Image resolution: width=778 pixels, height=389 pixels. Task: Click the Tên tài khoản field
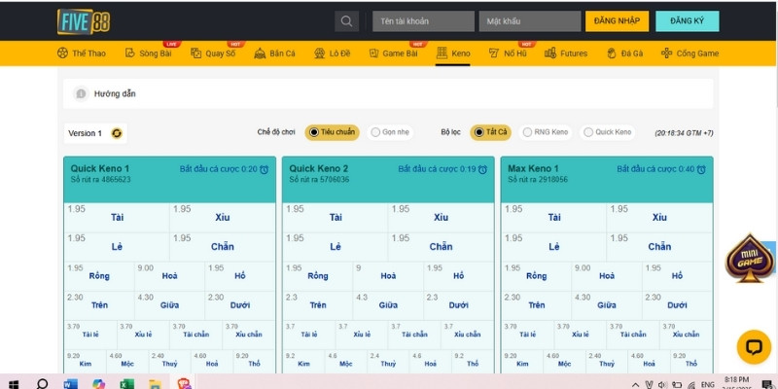[x=423, y=21]
